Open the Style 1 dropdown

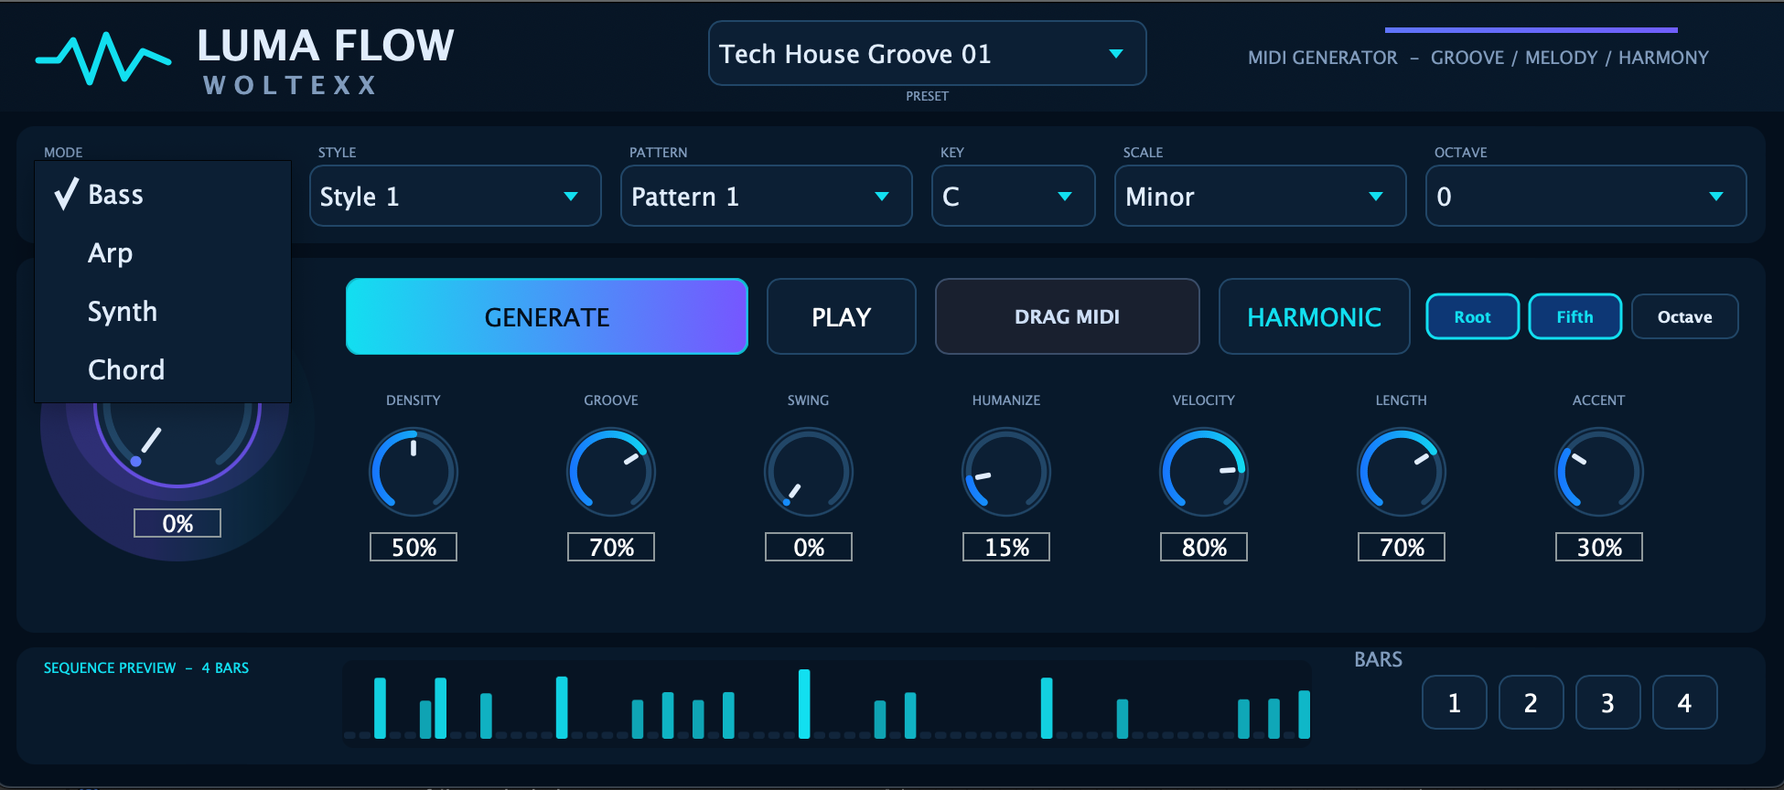point(455,196)
